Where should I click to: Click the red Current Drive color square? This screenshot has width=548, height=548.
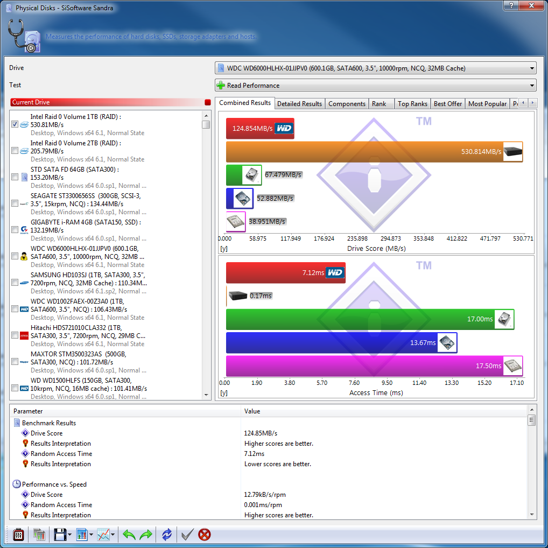pyautogui.click(x=208, y=102)
